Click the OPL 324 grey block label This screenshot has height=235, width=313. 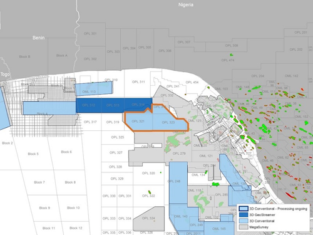point(148,218)
